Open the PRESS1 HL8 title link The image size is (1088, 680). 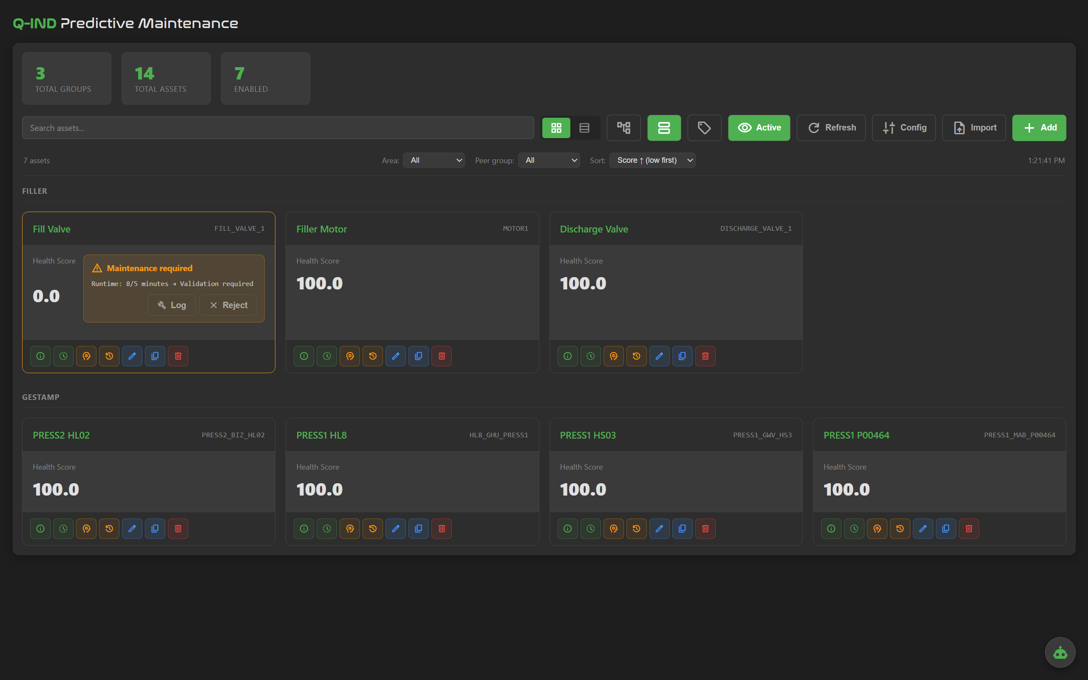tap(321, 435)
